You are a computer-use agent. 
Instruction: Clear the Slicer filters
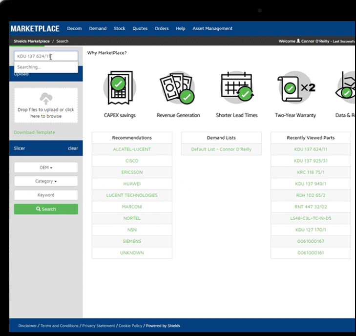73,148
